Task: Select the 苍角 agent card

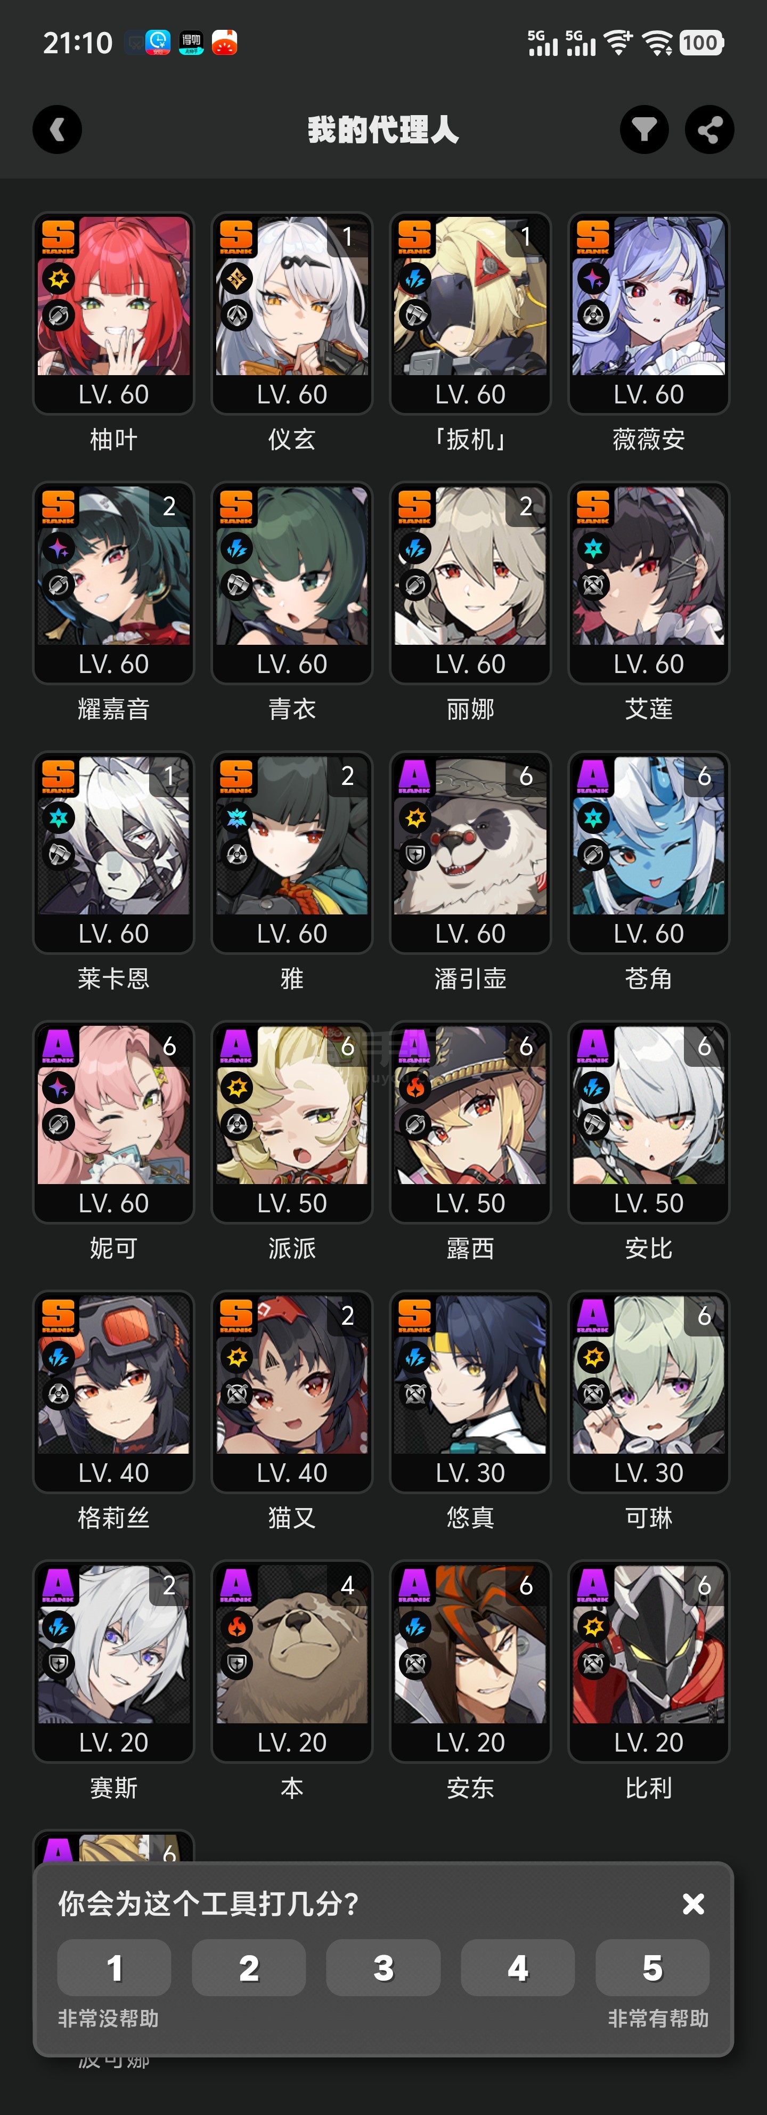Action: (x=649, y=852)
